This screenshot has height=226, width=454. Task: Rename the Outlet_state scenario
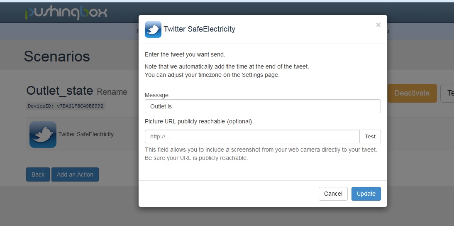(x=112, y=92)
